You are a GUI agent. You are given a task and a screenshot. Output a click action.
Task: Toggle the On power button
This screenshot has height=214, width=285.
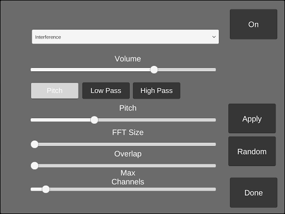click(x=253, y=25)
